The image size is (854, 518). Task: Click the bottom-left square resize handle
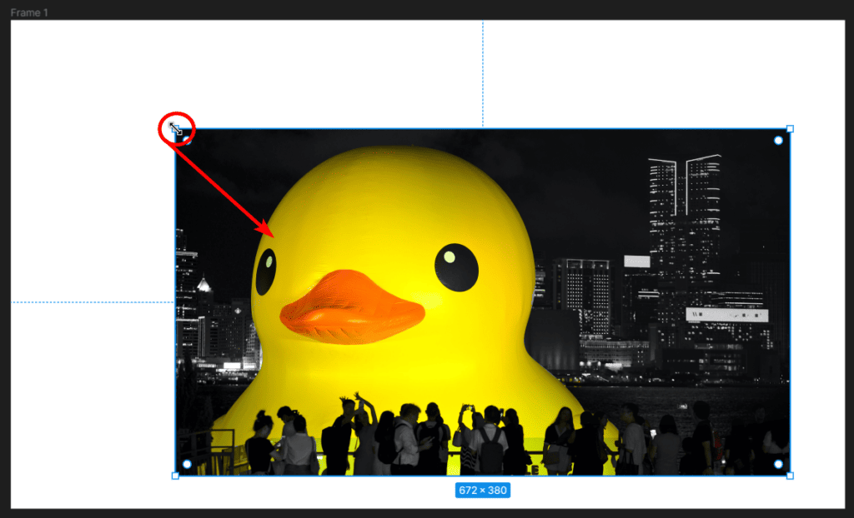click(175, 476)
